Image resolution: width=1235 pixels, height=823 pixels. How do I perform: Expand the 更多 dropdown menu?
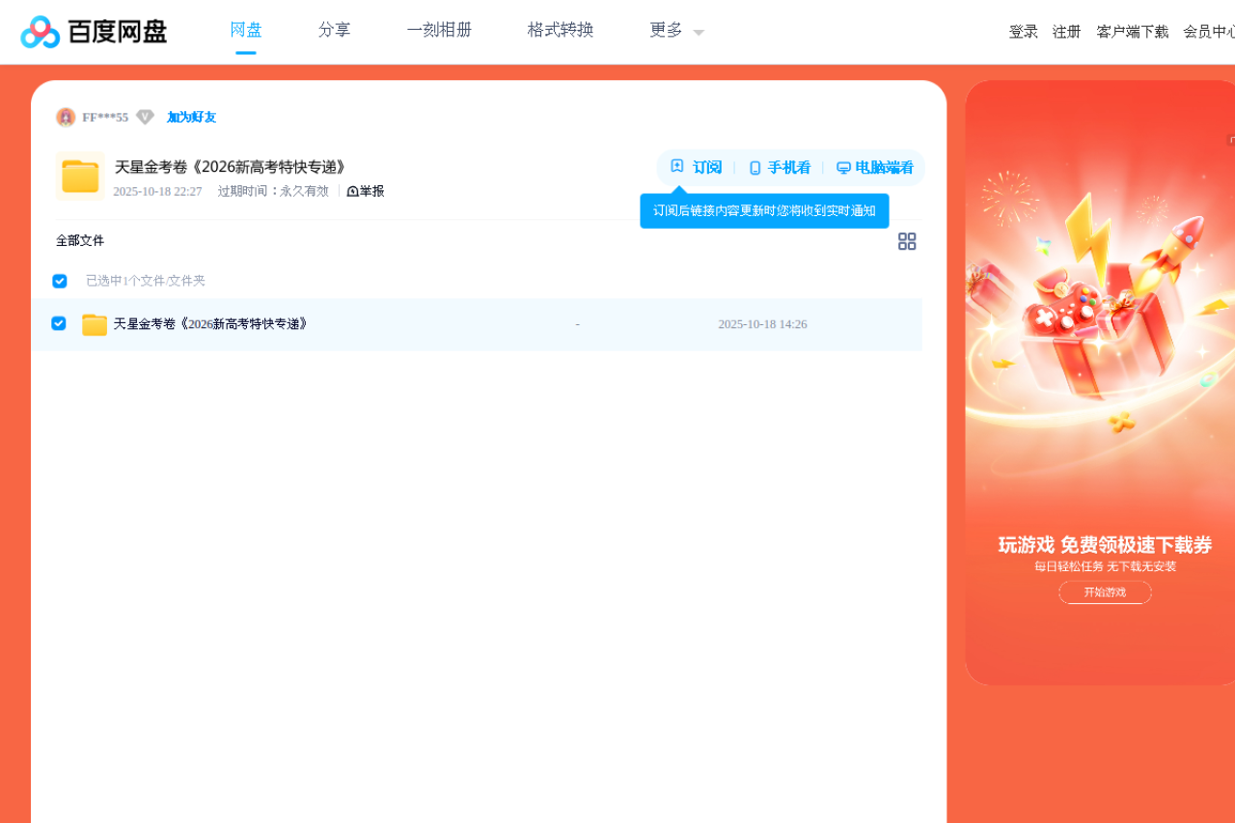coord(672,30)
